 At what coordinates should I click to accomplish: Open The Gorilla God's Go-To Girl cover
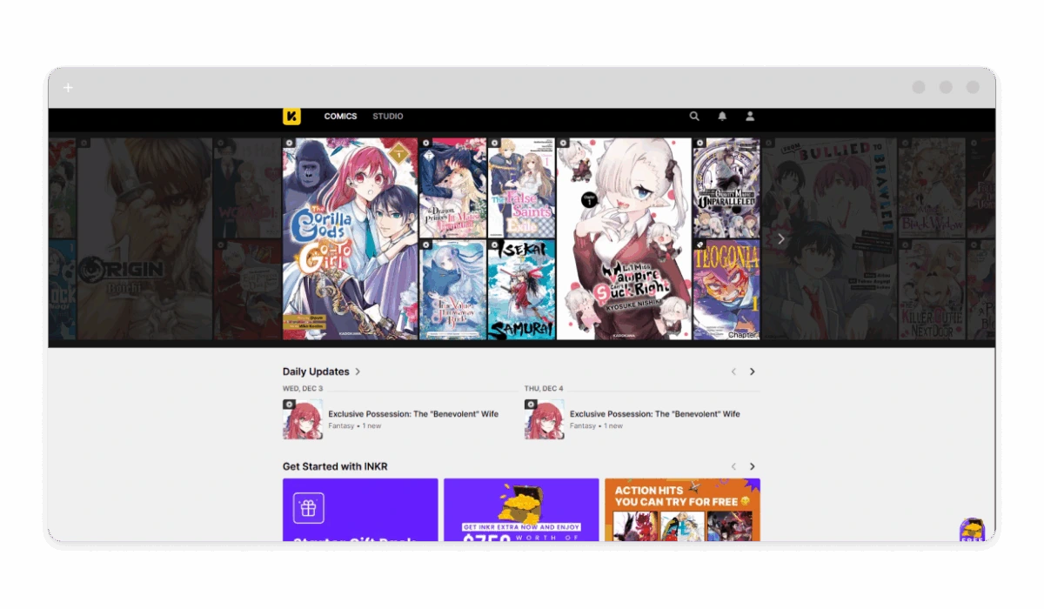click(x=350, y=238)
